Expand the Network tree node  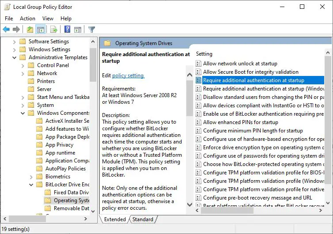pyautogui.click(x=23, y=74)
